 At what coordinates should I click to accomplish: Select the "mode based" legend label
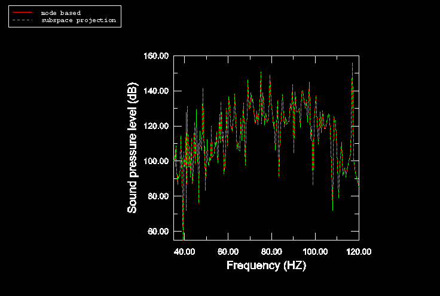click(60, 13)
